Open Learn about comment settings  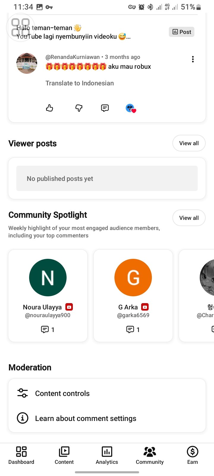coord(86,418)
